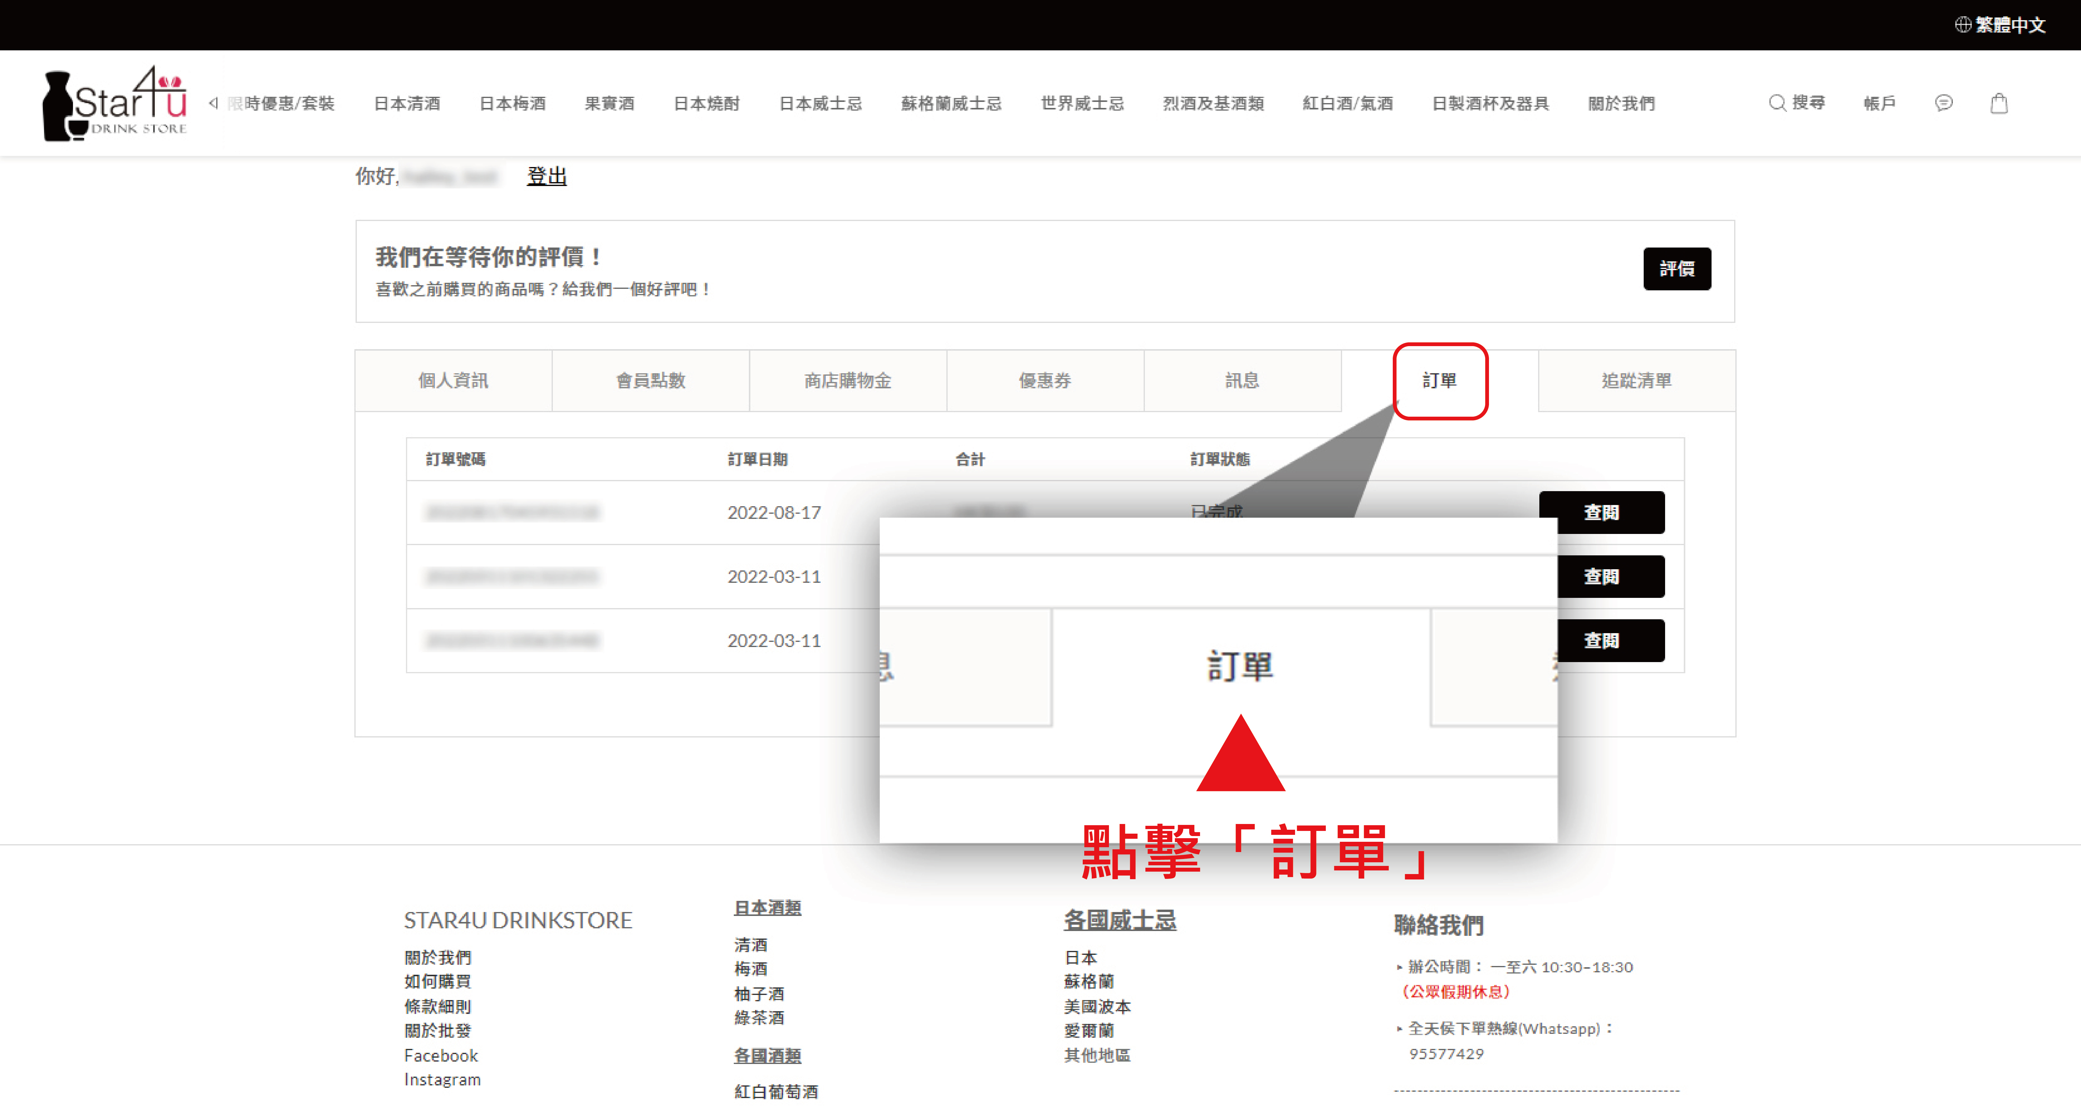Open the 帳戶 account menu

(x=1879, y=103)
